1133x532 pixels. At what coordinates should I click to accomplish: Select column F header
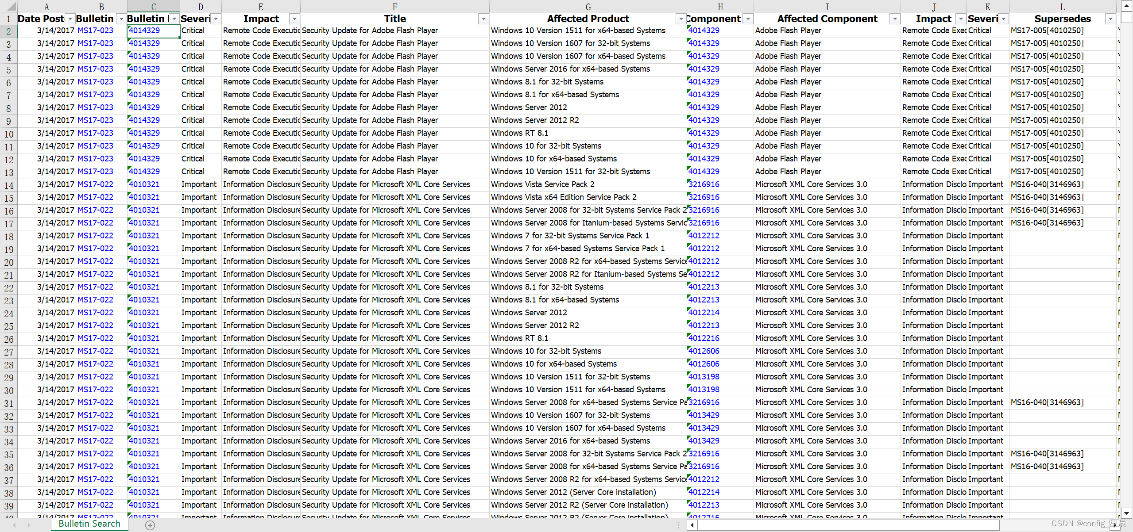tap(394, 7)
